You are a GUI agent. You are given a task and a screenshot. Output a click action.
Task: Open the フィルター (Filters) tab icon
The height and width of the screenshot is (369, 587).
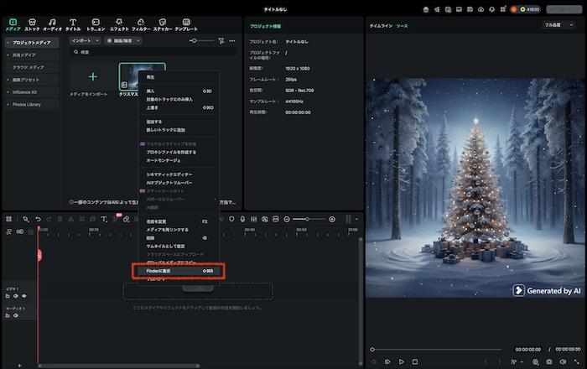(141, 22)
